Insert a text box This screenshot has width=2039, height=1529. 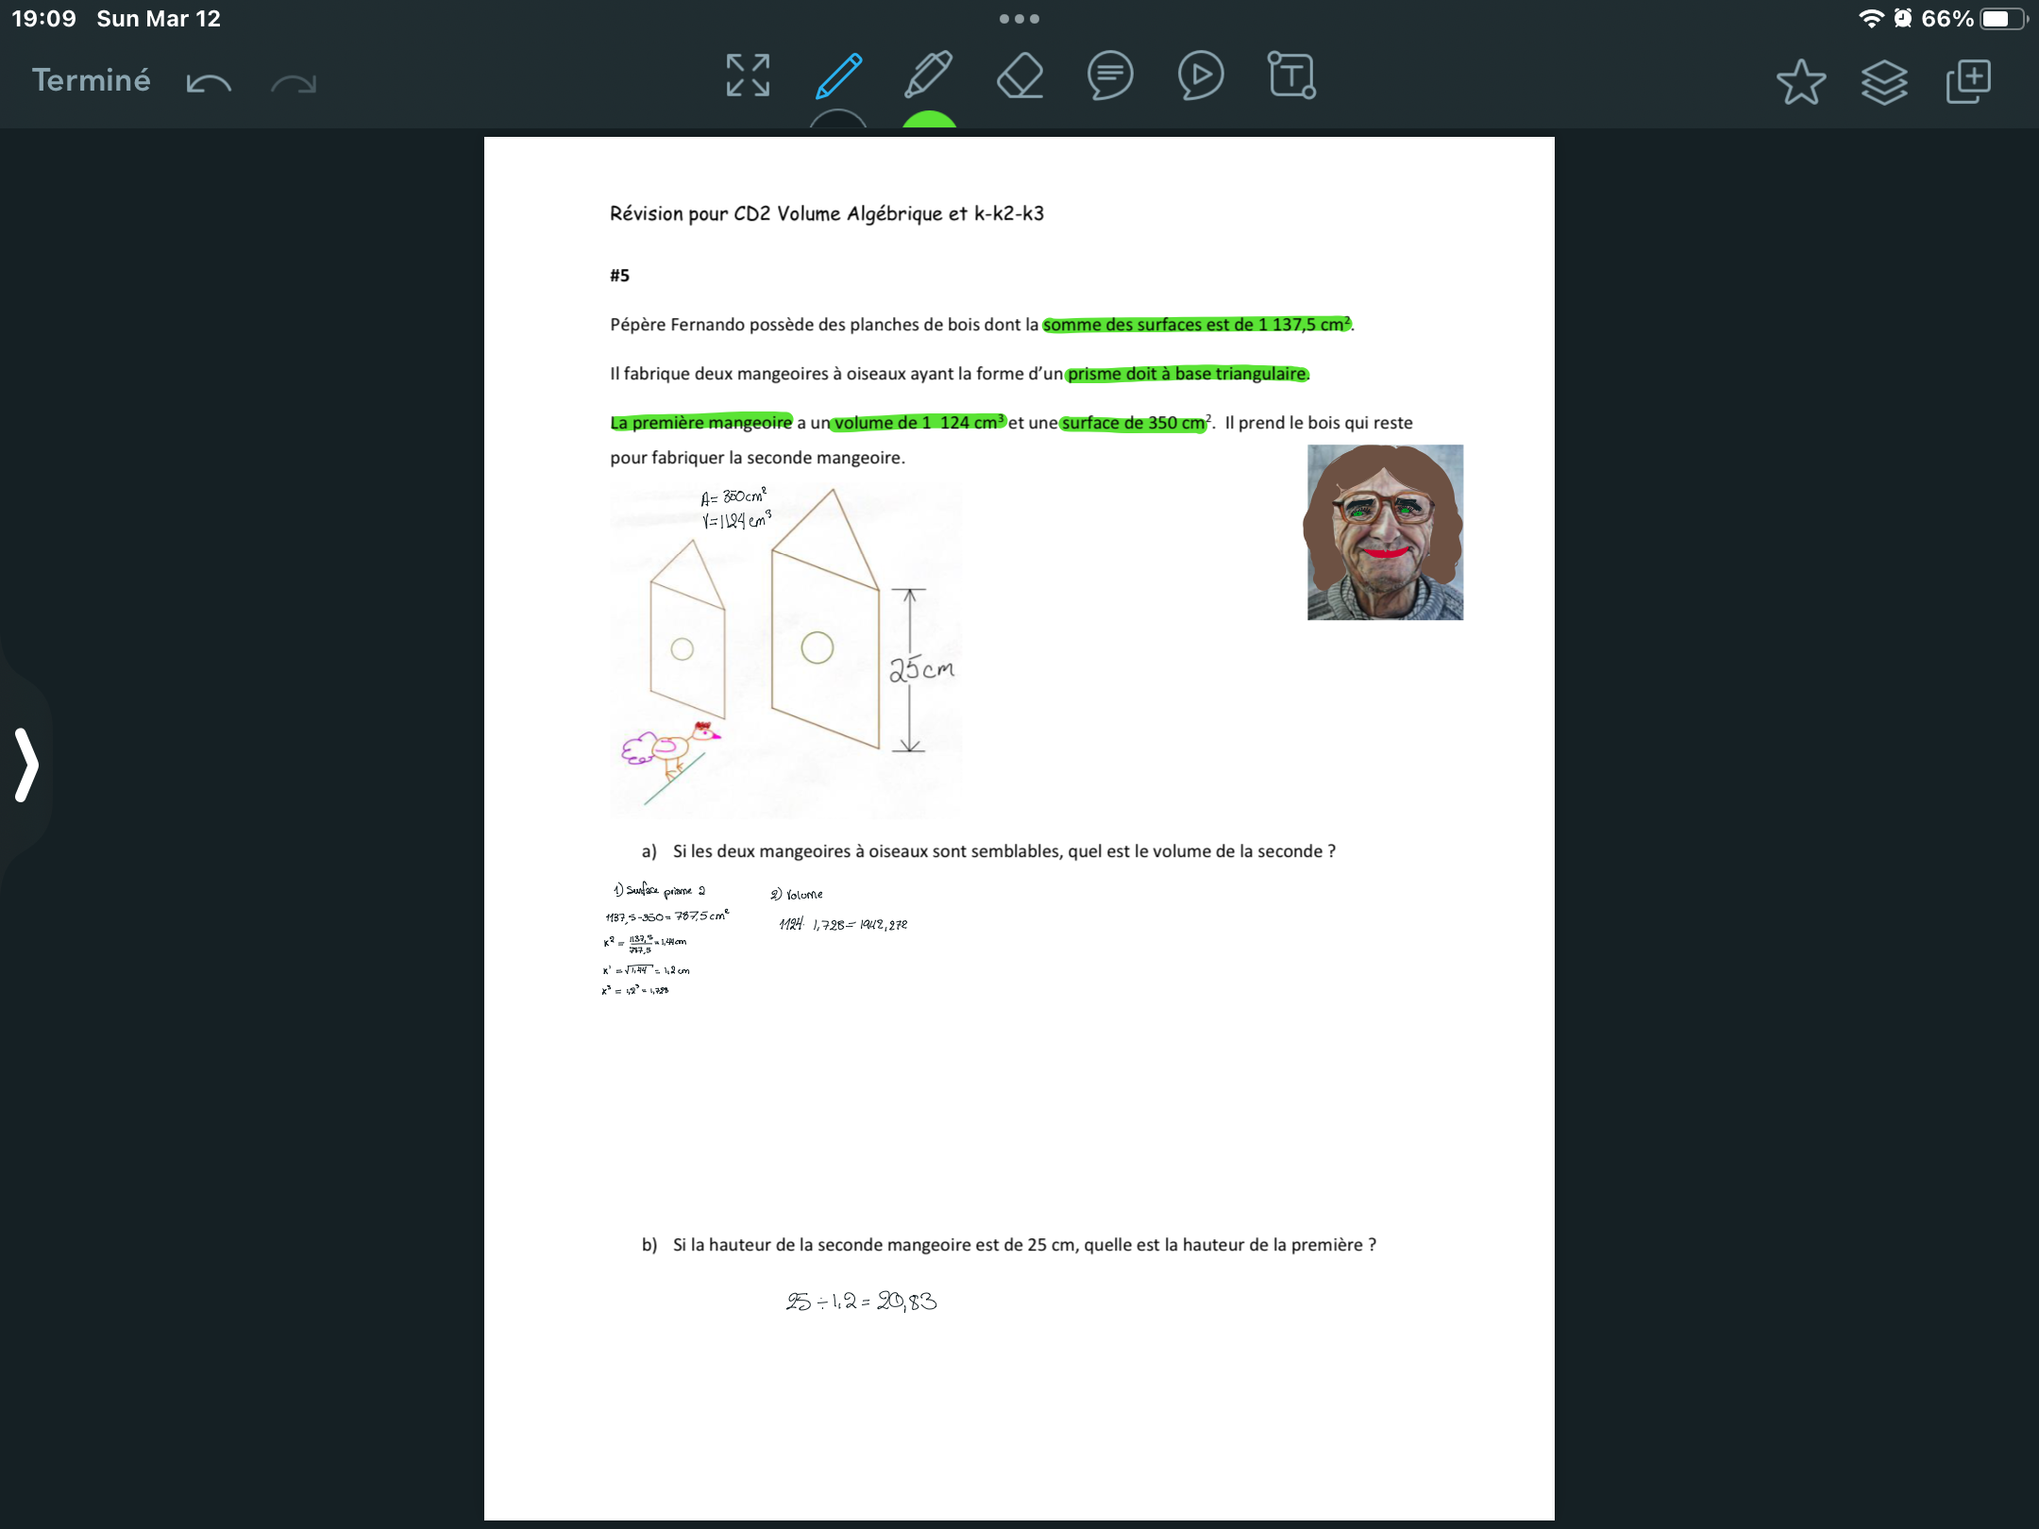pyautogui.click(x=1291, y=76)
